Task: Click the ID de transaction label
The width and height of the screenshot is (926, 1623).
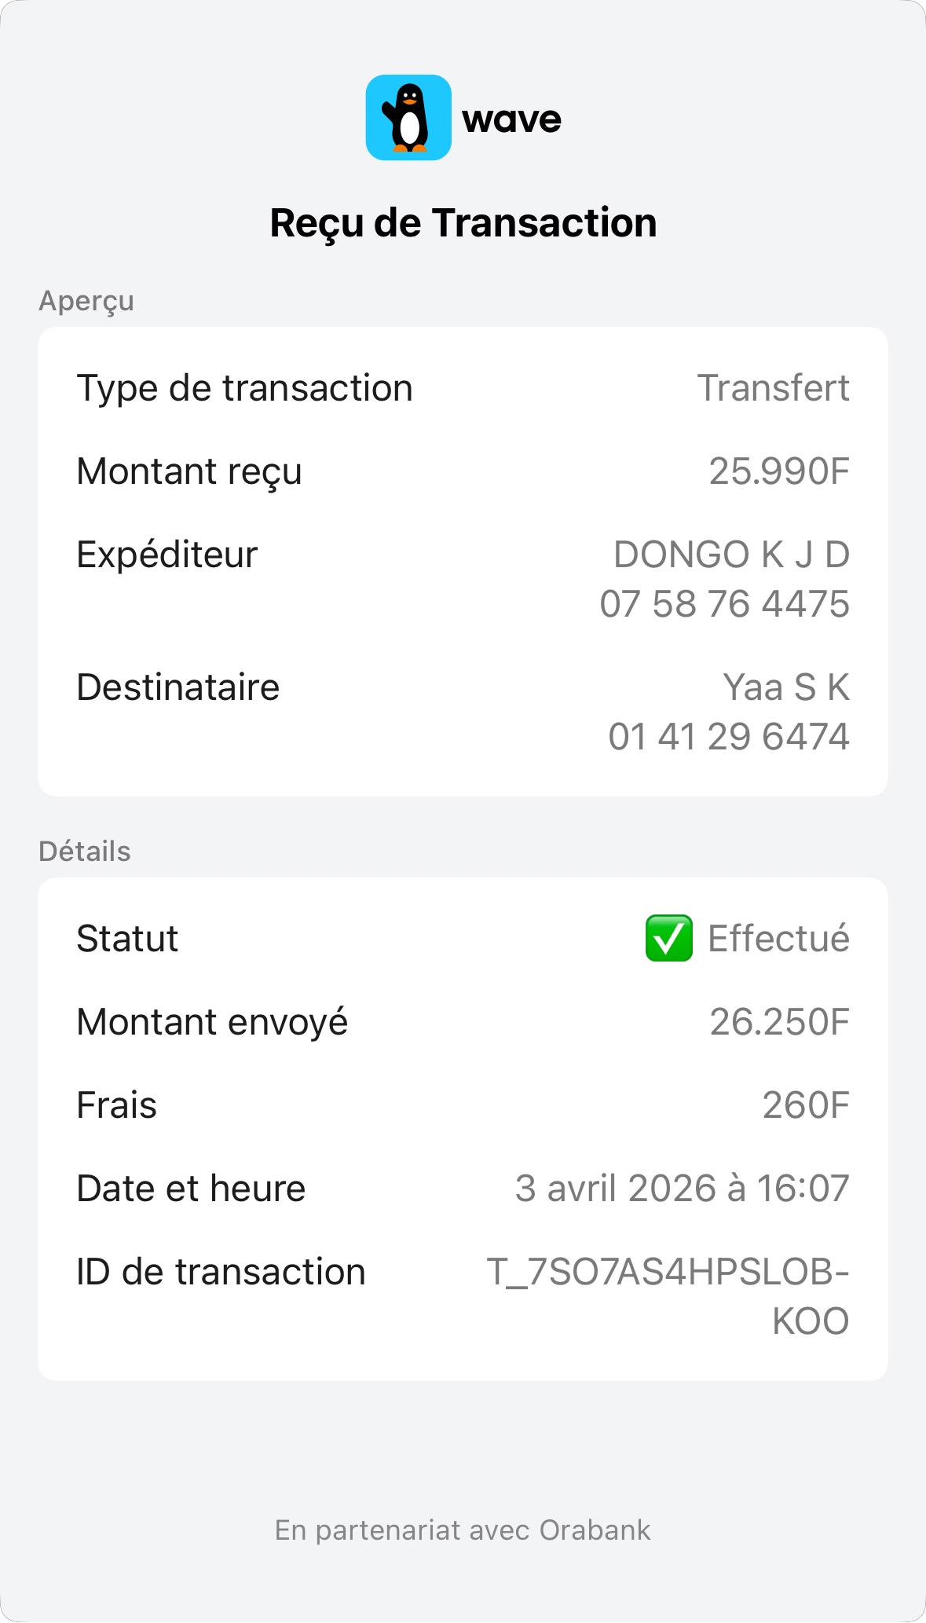Action: [221, 1272]
